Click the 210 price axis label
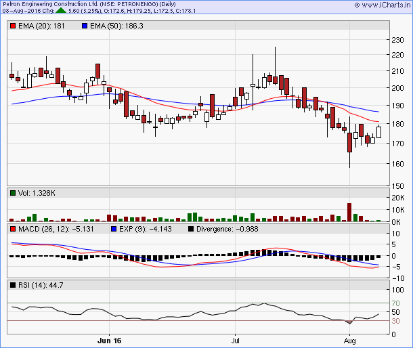 pyautogui.click(x=397, y=71)
